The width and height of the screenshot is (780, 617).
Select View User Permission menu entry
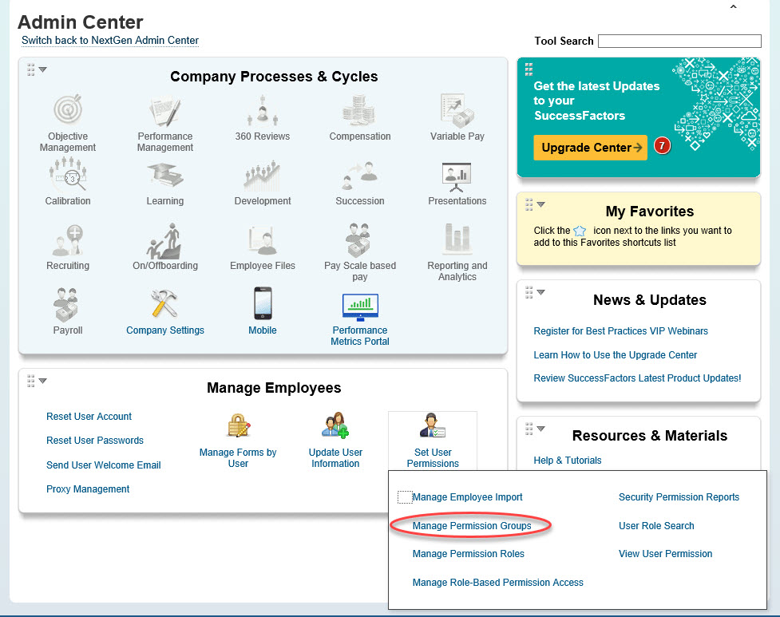coord(665,554)
